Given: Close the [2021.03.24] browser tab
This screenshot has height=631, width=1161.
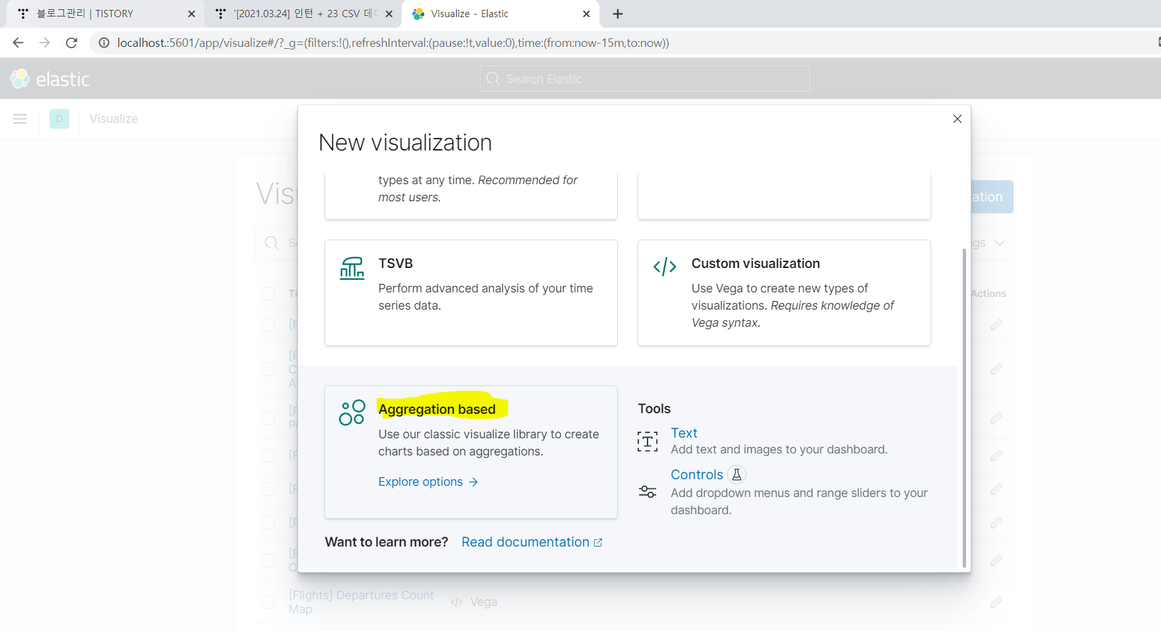Looking at the screenshot, I should tap(389, 14).
